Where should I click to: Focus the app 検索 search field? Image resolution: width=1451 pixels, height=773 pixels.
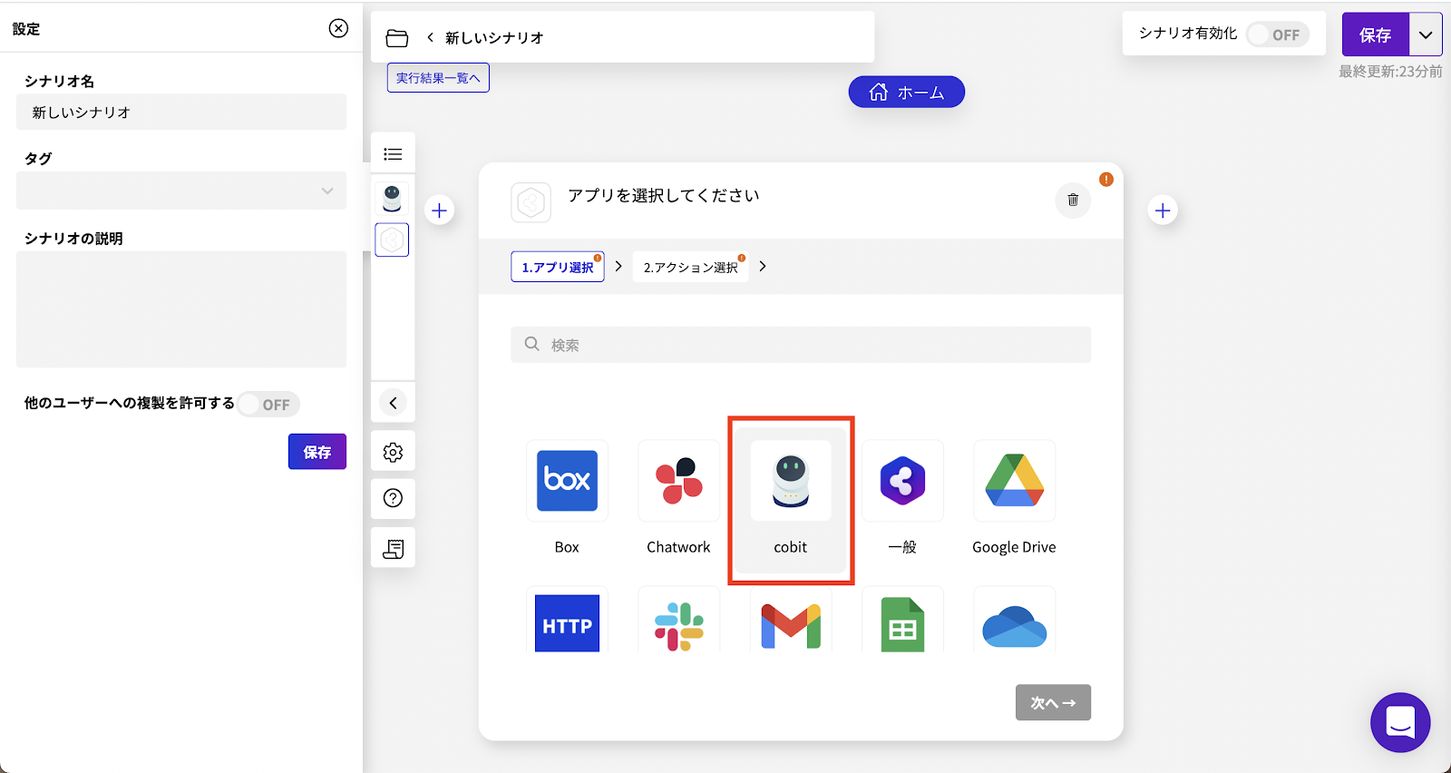click(801, 345)
